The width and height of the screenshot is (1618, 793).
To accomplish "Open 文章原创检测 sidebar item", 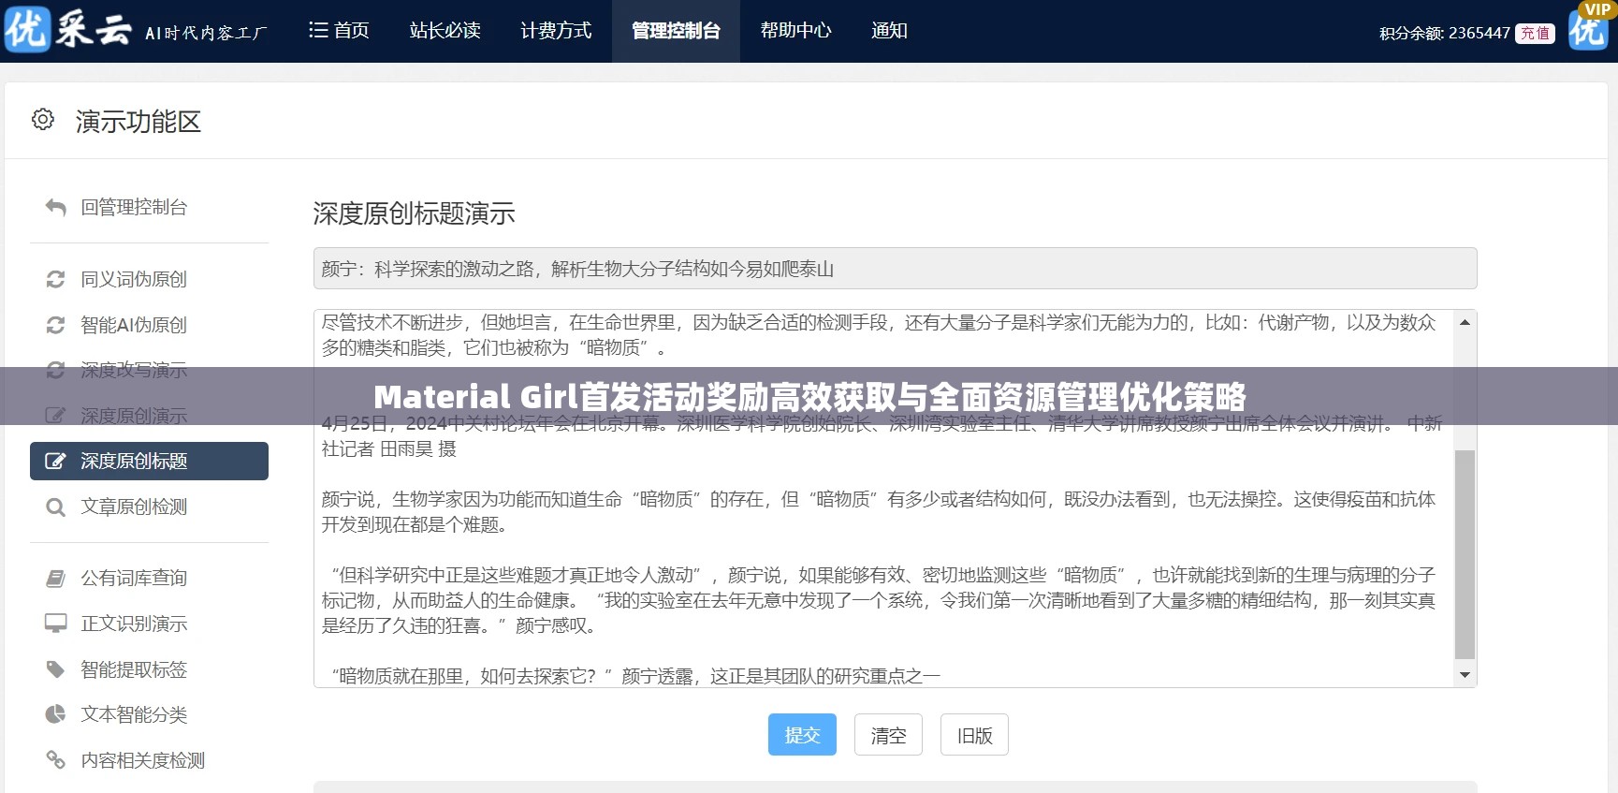I will (x=134, y=507).
